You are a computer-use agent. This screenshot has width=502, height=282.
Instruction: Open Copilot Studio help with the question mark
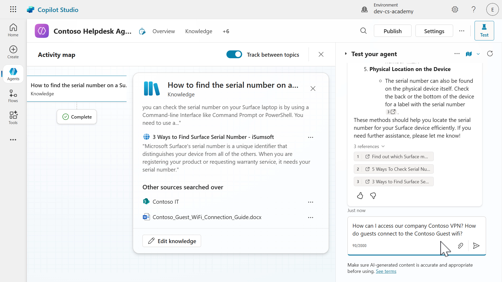click(473, 9)
